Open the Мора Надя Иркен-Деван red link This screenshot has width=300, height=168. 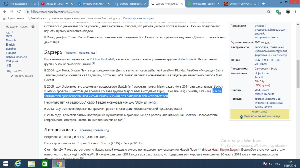221,150
